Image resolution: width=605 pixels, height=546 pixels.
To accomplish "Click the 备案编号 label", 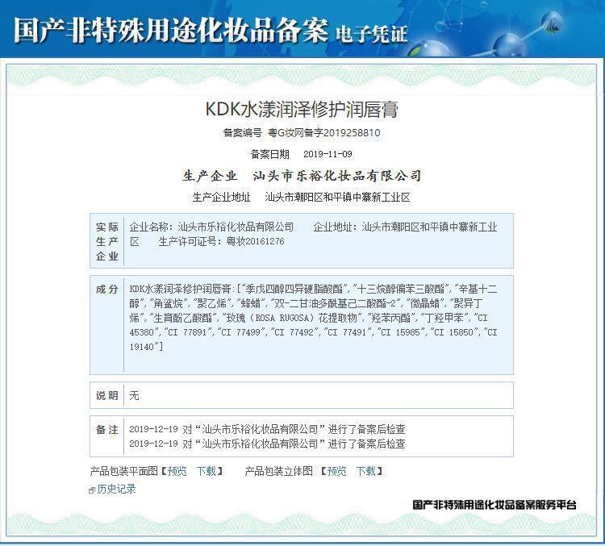I will coord(242,133).
